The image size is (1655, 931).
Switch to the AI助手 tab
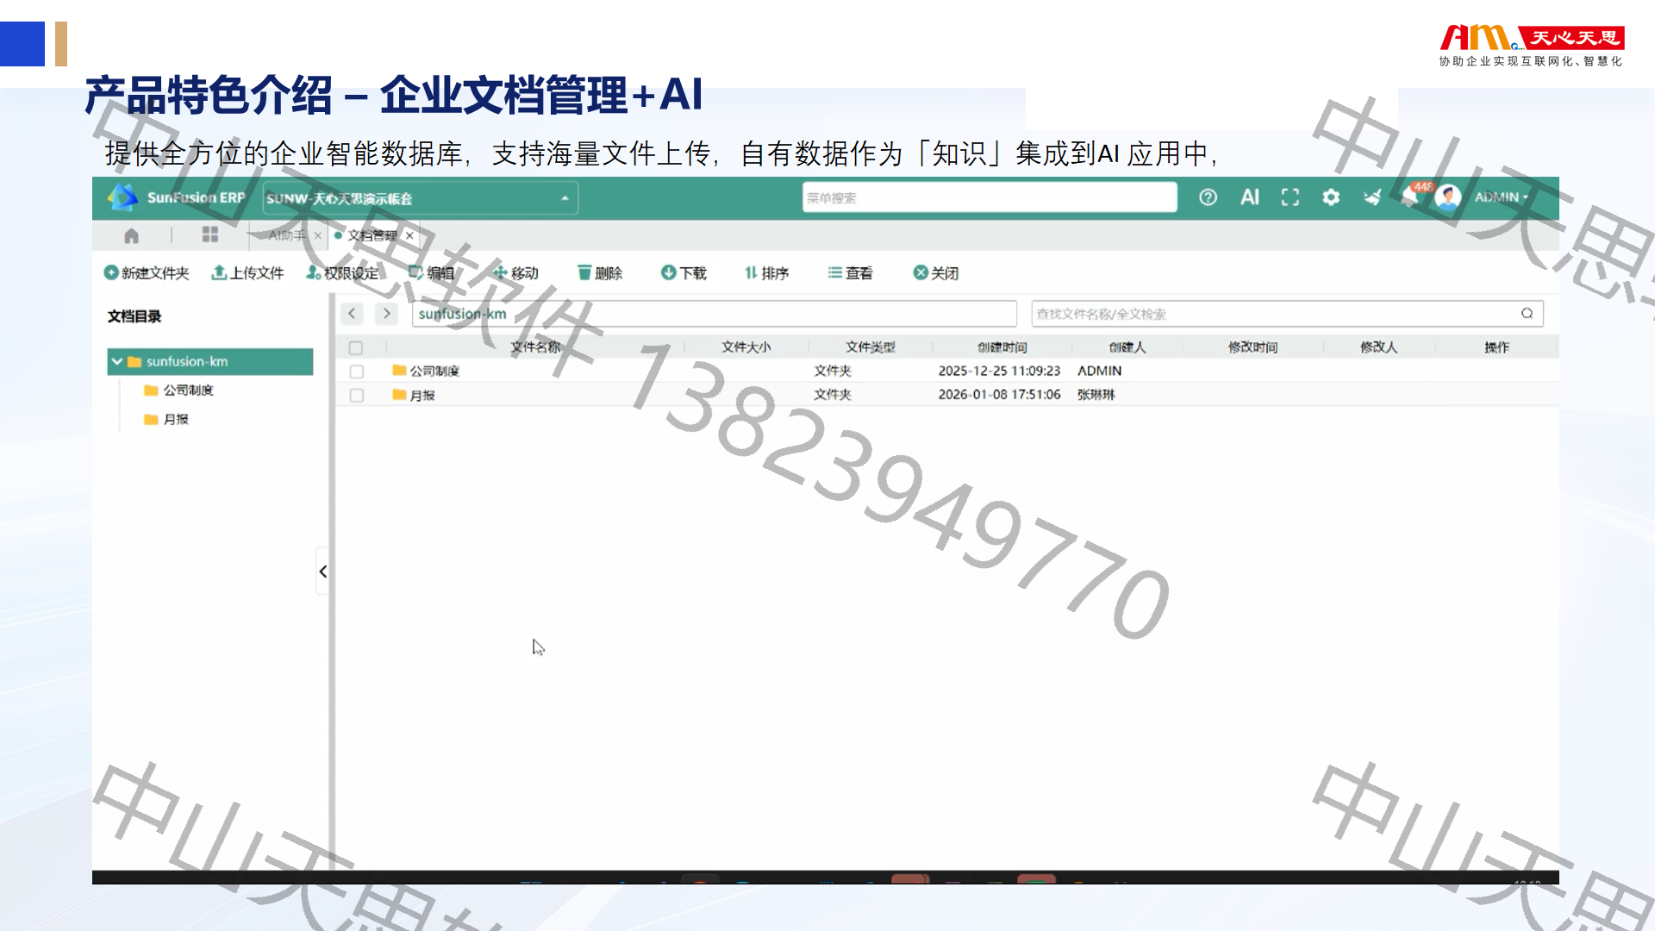[x=286, y=235]
